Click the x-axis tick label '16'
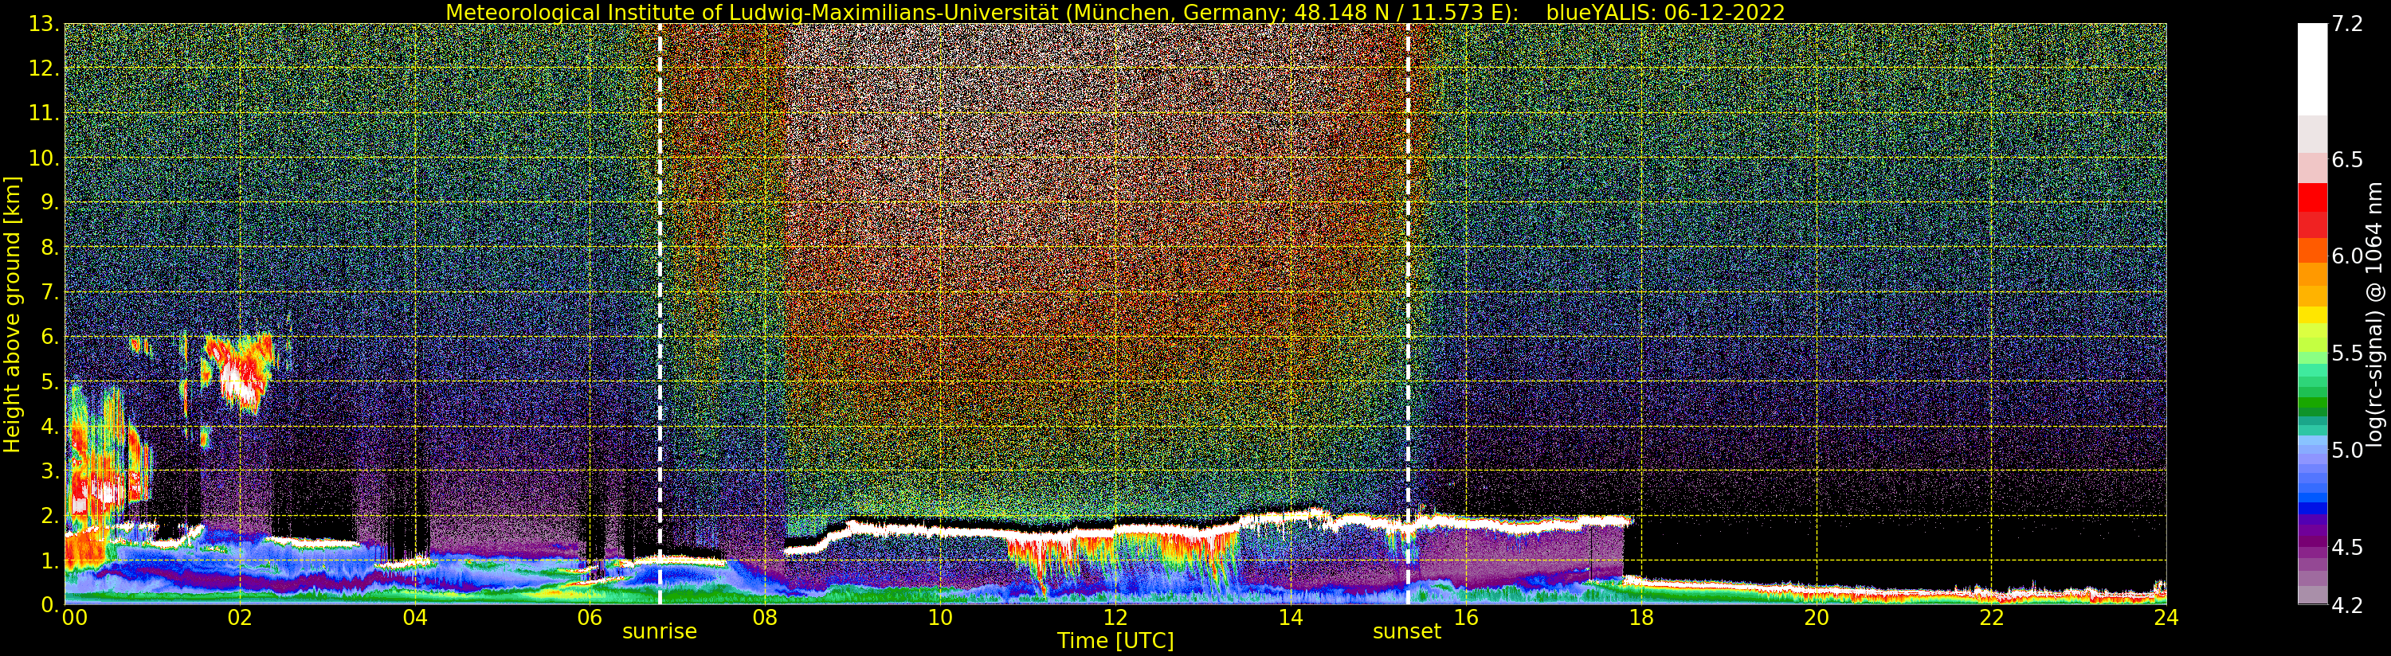2391x656 pixels. pyautogui.click(x=1466, y=618)
